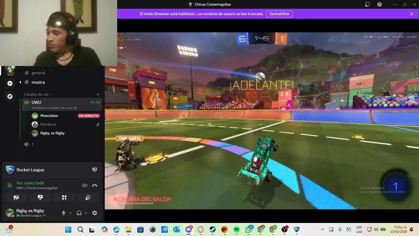Open Microsoft Edge from taskbar

point(116,230)
